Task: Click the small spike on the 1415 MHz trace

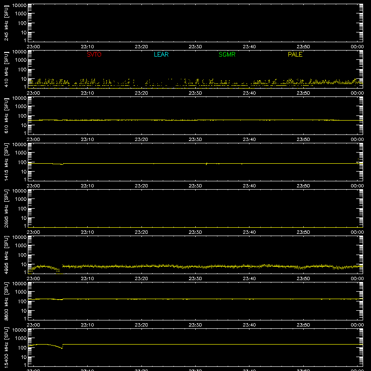Action: click(206, 164)
